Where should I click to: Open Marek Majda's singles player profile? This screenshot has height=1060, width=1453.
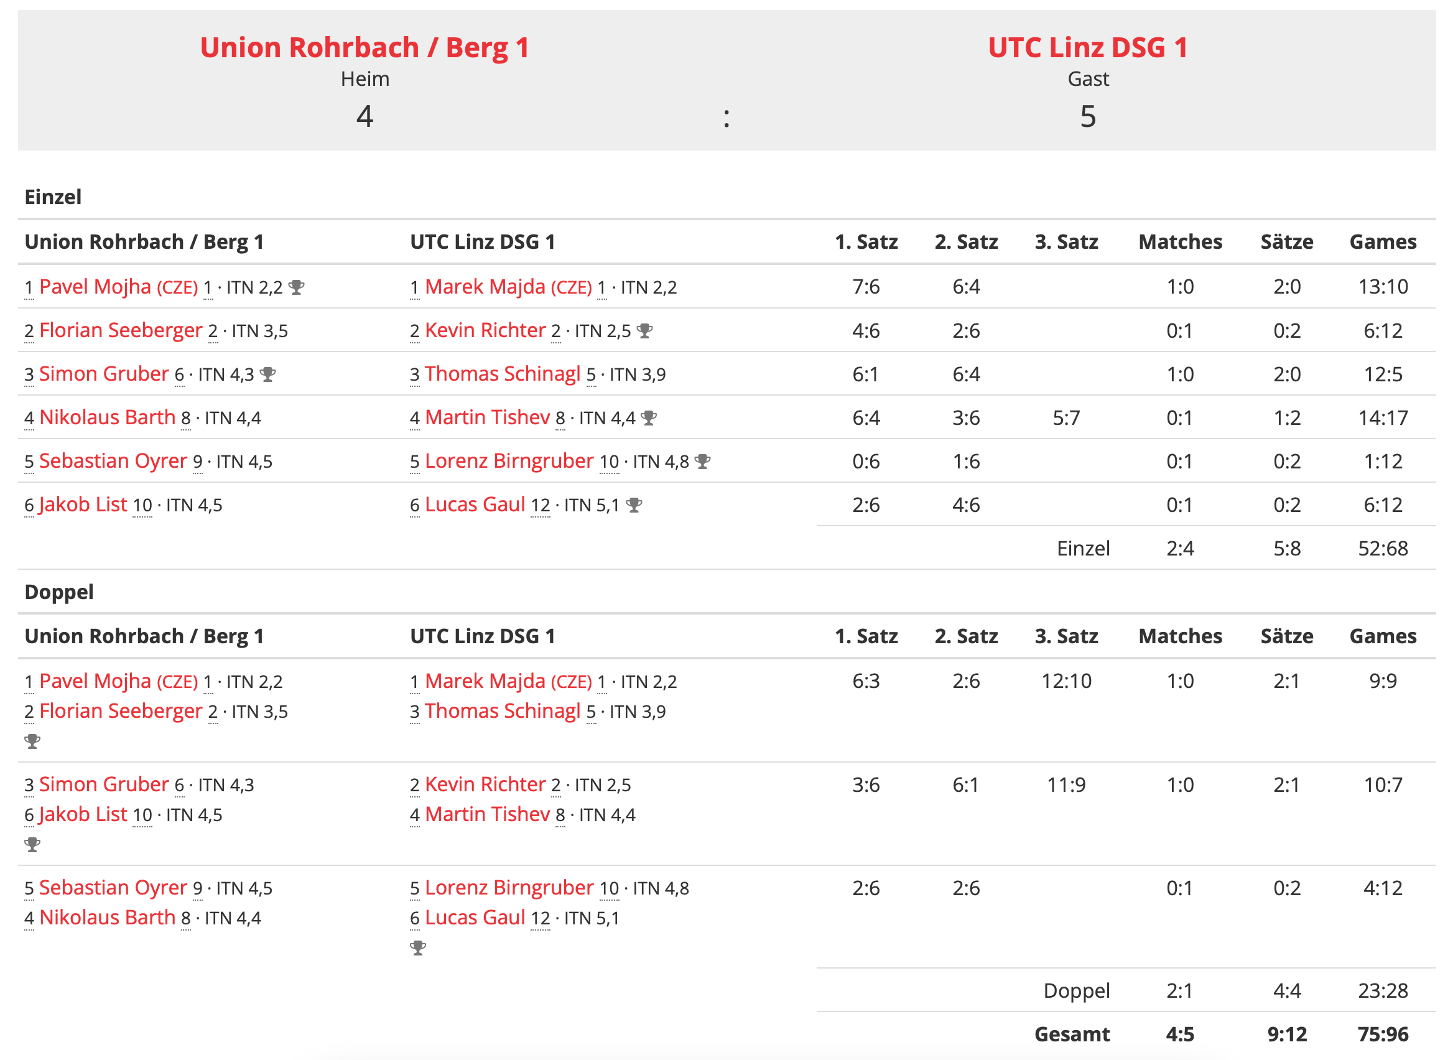click(485, 287)
